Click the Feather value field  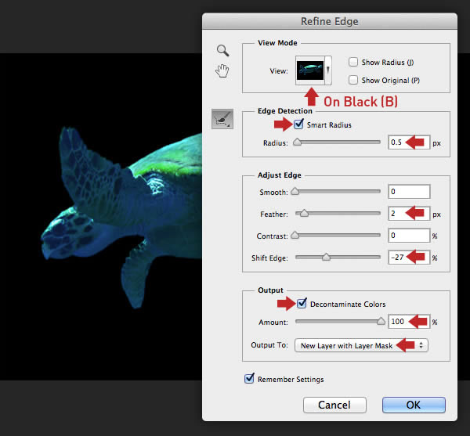click(x=409, y=214)
